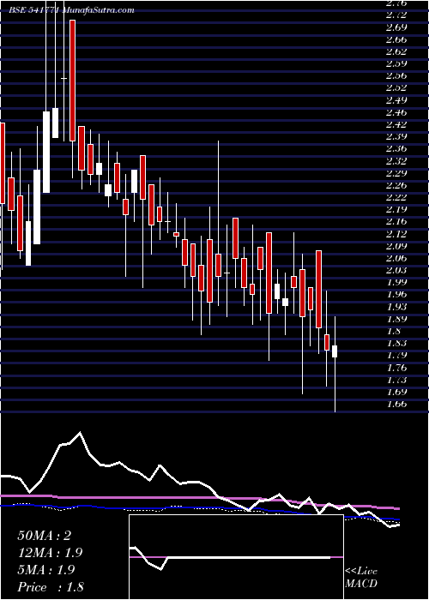The image size is (429, 600).
Task: Select the 2.12 price axis label
Action: (x=396, y=234)
